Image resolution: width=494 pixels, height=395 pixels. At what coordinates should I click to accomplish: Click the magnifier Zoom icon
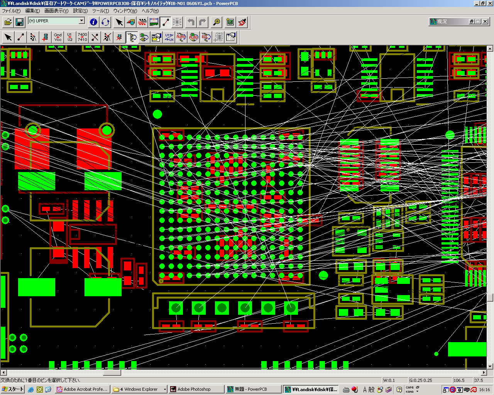pyautogui.click(x=217, y=22)
